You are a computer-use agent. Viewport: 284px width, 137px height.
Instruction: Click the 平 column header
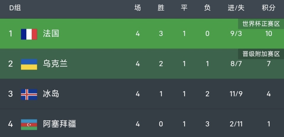[184, 8]
